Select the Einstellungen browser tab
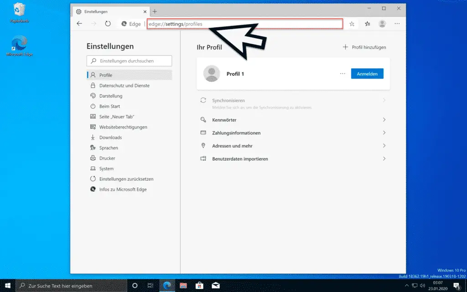 point(111,11)
